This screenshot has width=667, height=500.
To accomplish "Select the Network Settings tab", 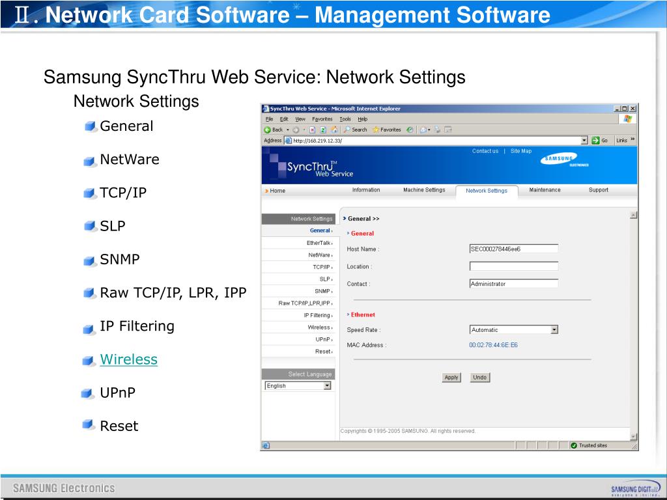I will [487, 191].
